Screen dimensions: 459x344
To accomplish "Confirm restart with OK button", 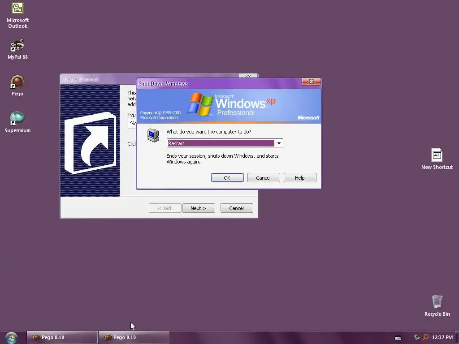I will [227, 177].
